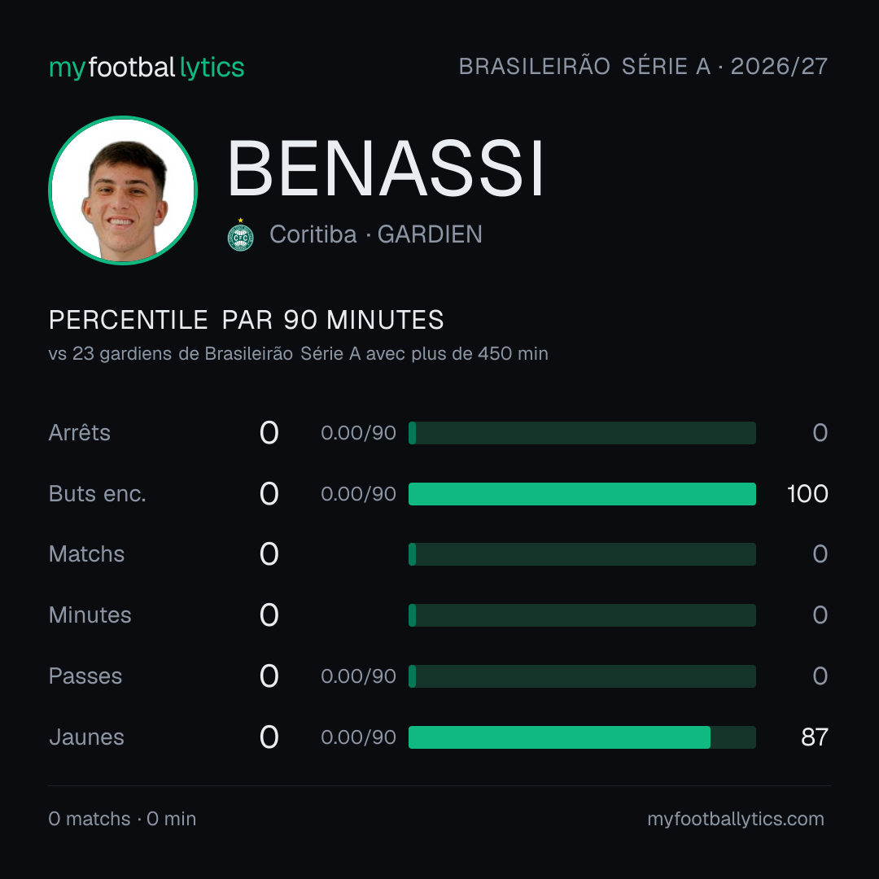The width and height of the screenshot is (879, 879).
Task: Click the Brasileirão Série A 2026/27 label
Action: pos(643,67)
